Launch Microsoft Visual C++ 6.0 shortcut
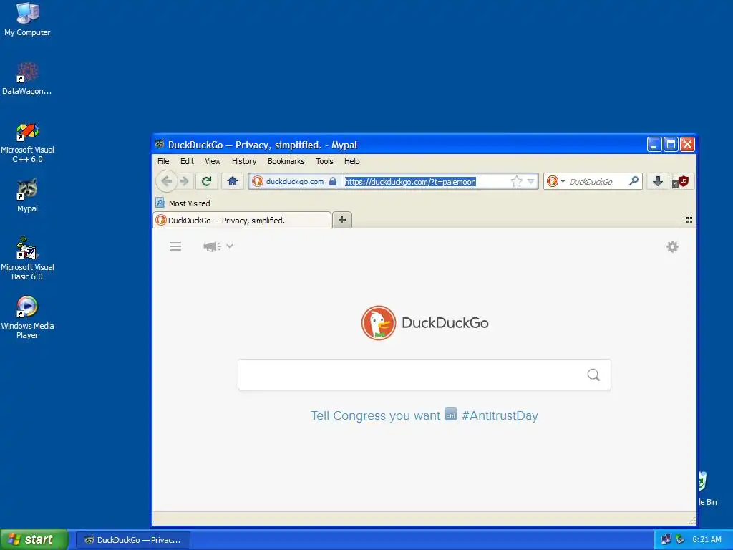This screenshot has height=550, width=733. tap(27, 143)
